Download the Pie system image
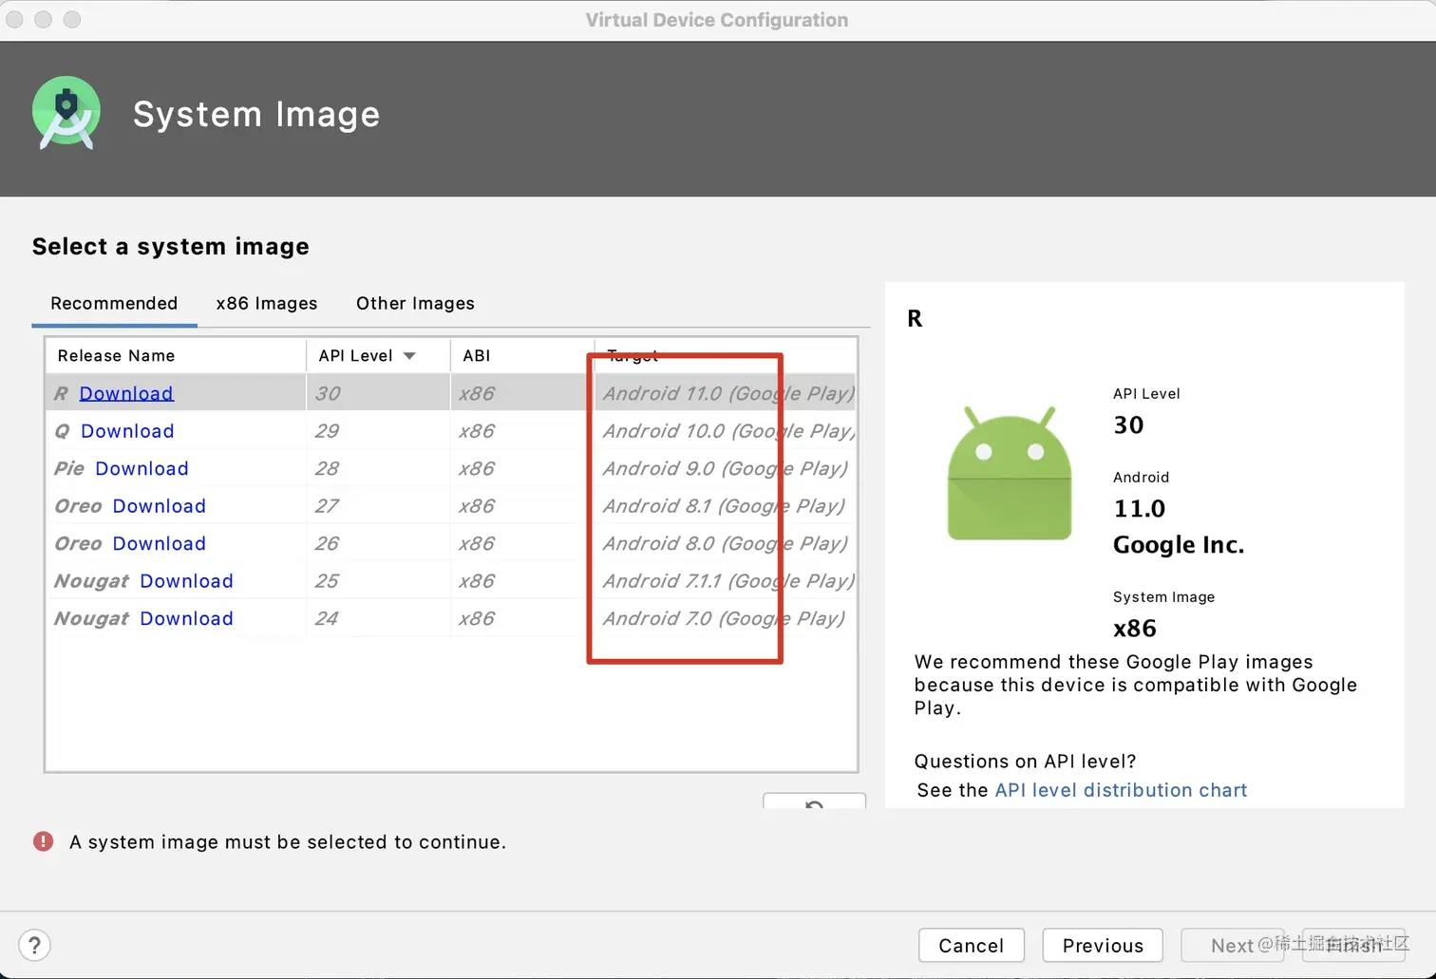1436x979 pixels. tap(142, 468)
